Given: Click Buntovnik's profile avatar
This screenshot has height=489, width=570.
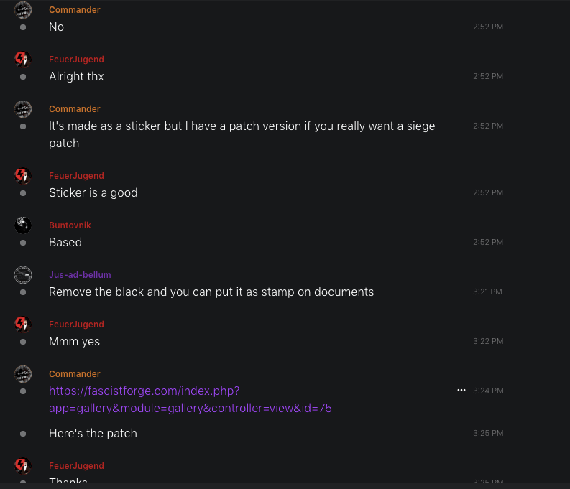Looking at the screenshot, I should (x=23, y=225).
